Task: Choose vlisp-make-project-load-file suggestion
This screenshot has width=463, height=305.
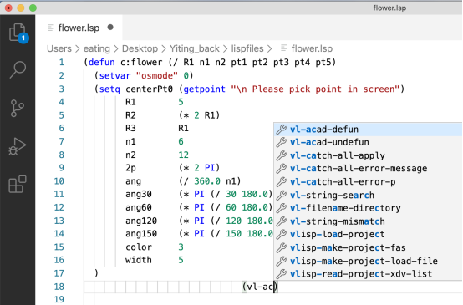Action: coord(368,261)
